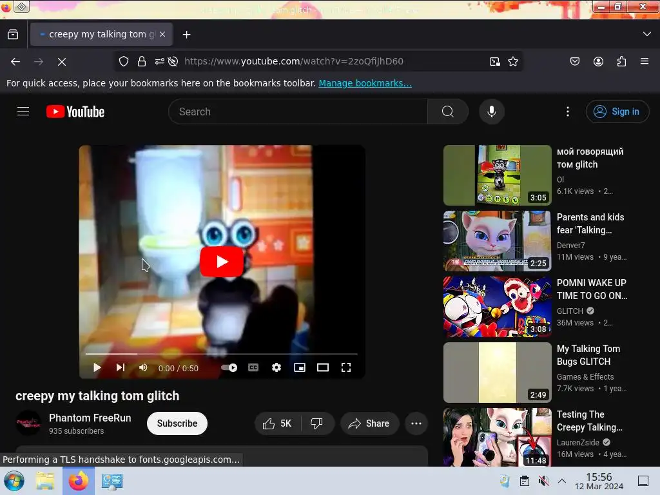Open 'мой говорящий том glitch' thumbnail
Image resolution: width=660 pixels, height=495 pixels.
498,175
